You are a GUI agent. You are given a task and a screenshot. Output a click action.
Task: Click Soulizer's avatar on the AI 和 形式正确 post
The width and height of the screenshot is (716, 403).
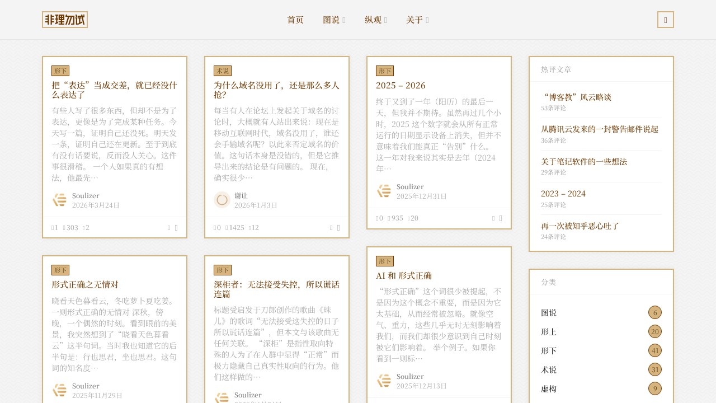pos(384,381)
